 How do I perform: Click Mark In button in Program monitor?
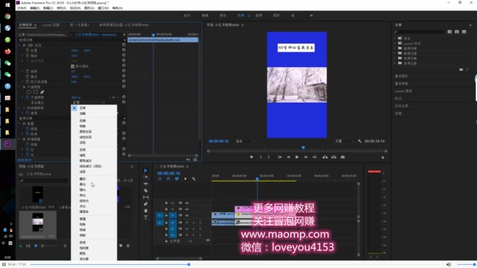tap(261, 157)
